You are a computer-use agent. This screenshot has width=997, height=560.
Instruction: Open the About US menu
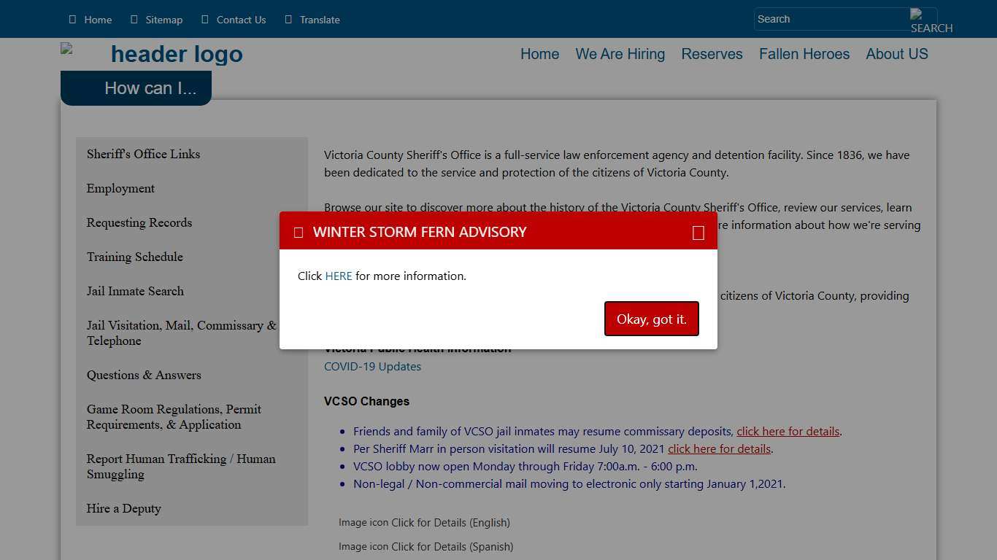(x=896, y=54)
